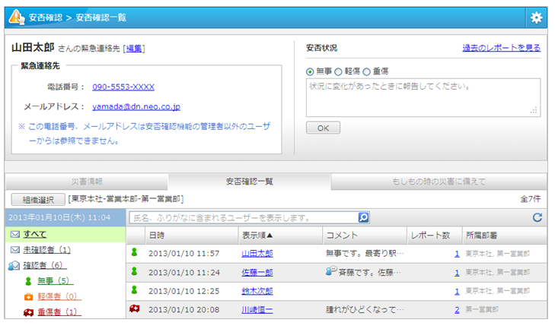Open the settings gear icon

(536, 17)
